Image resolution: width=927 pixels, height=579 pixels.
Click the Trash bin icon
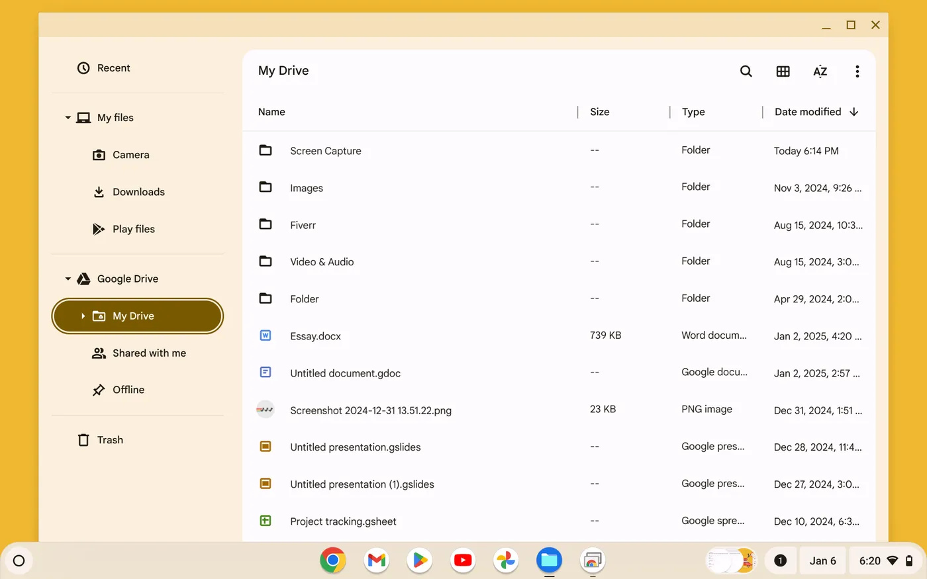coord(83,440)
